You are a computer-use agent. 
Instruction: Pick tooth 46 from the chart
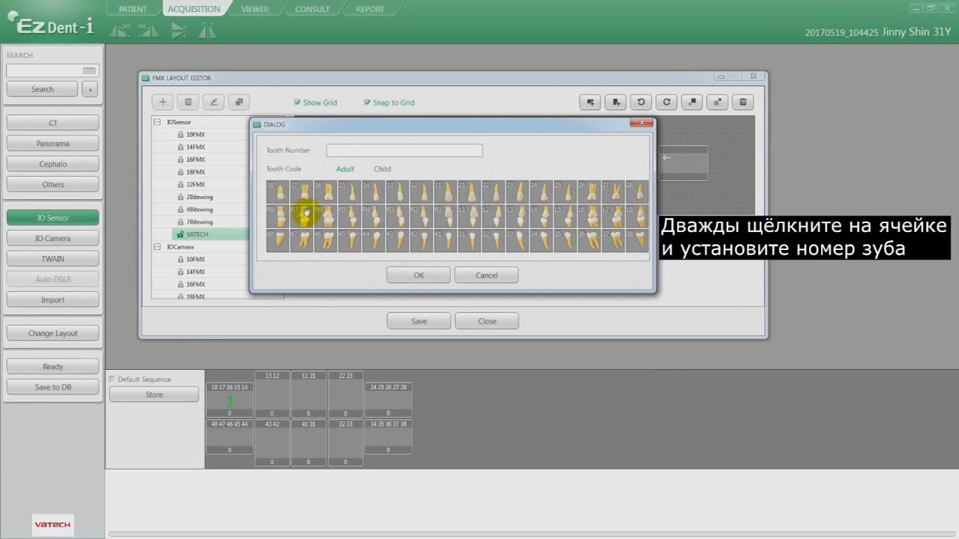tap(325, 240)
